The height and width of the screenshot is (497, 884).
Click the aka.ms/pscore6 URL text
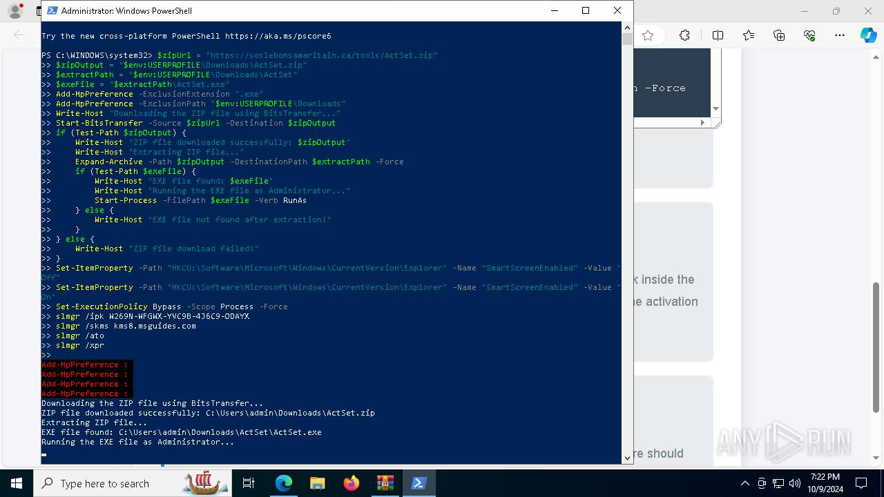278,36
